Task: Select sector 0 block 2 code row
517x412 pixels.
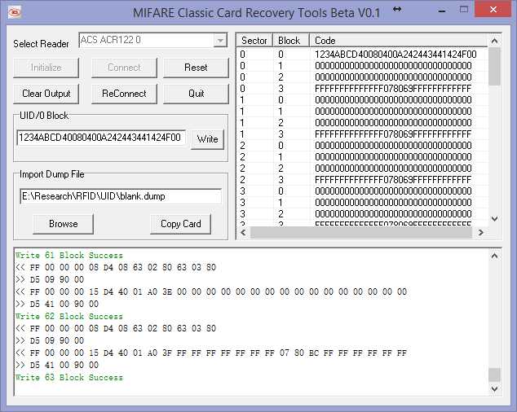Action: coord(362,77)
